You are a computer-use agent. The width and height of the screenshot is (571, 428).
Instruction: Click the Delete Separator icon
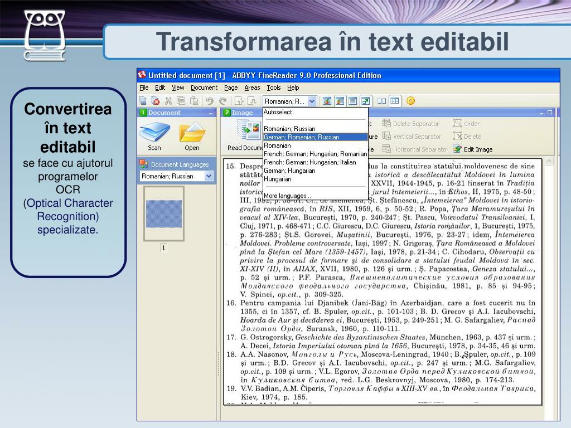pos(386,123)
